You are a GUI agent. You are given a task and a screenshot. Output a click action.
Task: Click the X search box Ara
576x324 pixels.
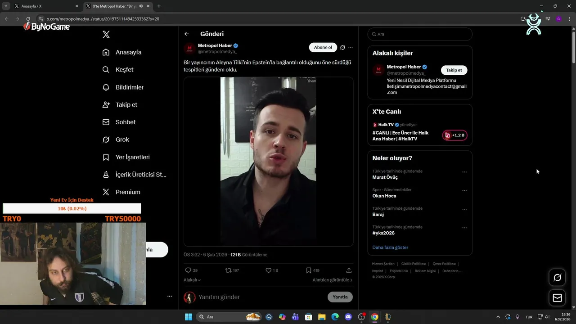pyautogui.click(x=420, y=34)
